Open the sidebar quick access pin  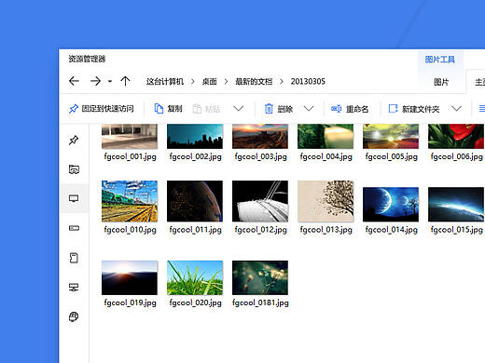click(x=74, y=141)
